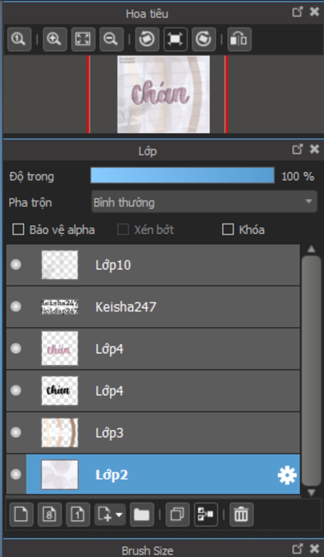Flip canvas view horizontally icon
The image size is (324, 557).
coord(239,39)
